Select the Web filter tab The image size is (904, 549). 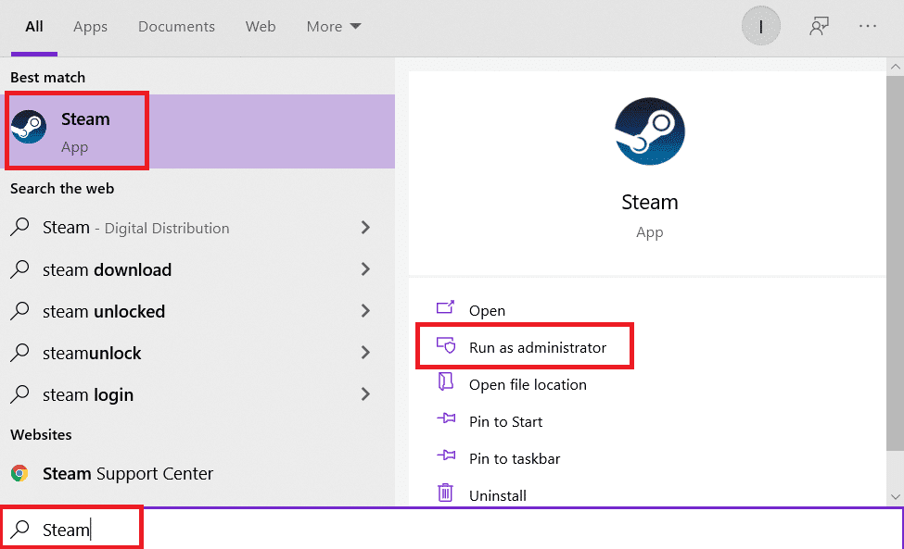(261, 26)
